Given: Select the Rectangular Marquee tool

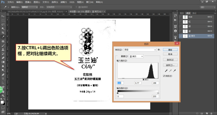Looking at the screenshot, I should (3, 20).
